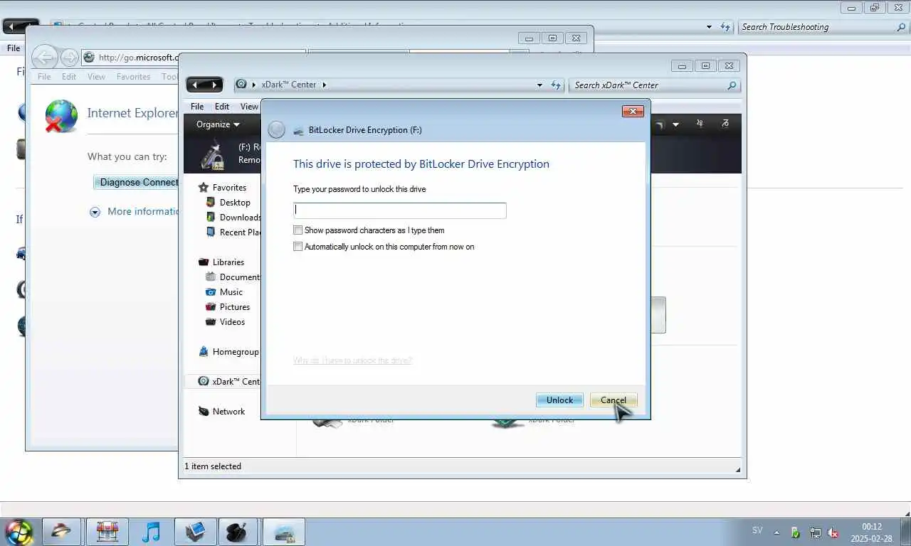Image resolution: width=911 pixels, height=546 pixels.
Task: Click the BitLocker dialog round back button
Action: click(277, 129)
